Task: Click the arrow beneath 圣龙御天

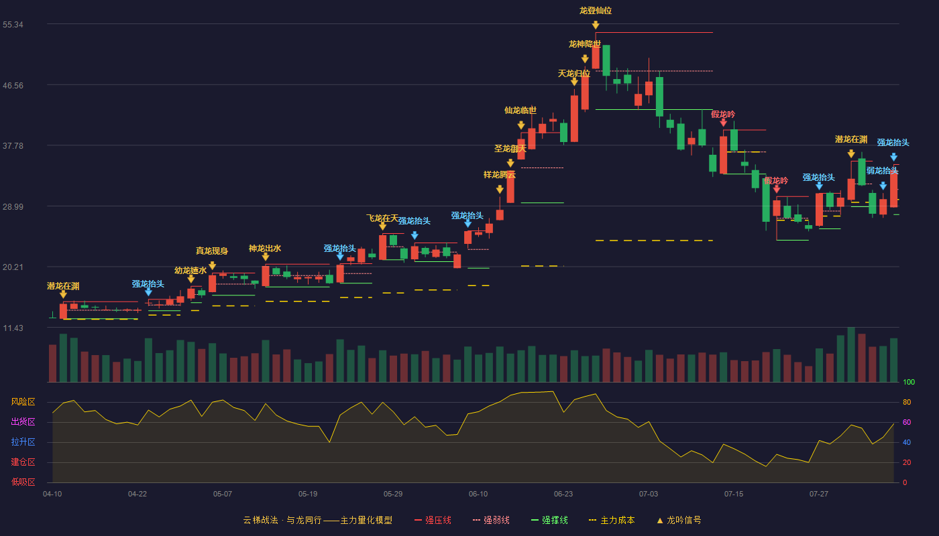Action: click(x=510, y=163)
